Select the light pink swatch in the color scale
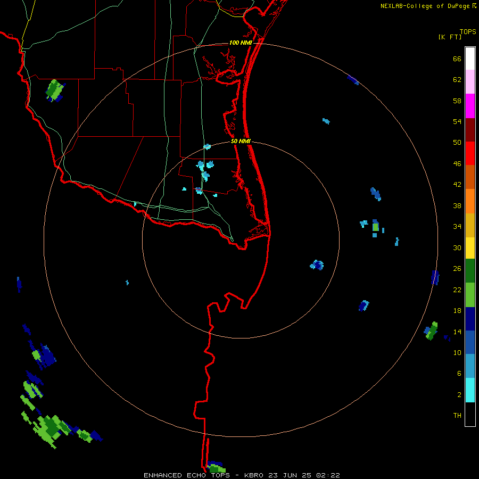The height and width of the screenshot is (479, 479). [470, 81]
